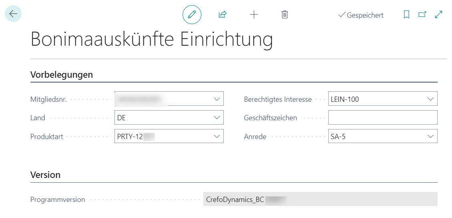Open the Land dropdown chevron
This screenshot has width=452, height=218.
217,117
